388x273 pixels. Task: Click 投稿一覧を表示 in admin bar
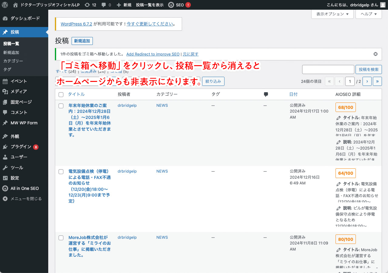pos(150,5)
